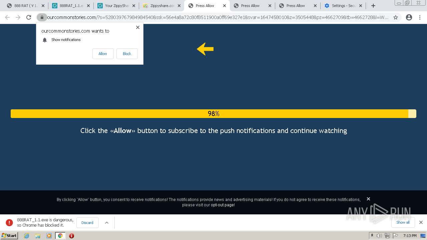Go back to the previous page

coord(7,17)
